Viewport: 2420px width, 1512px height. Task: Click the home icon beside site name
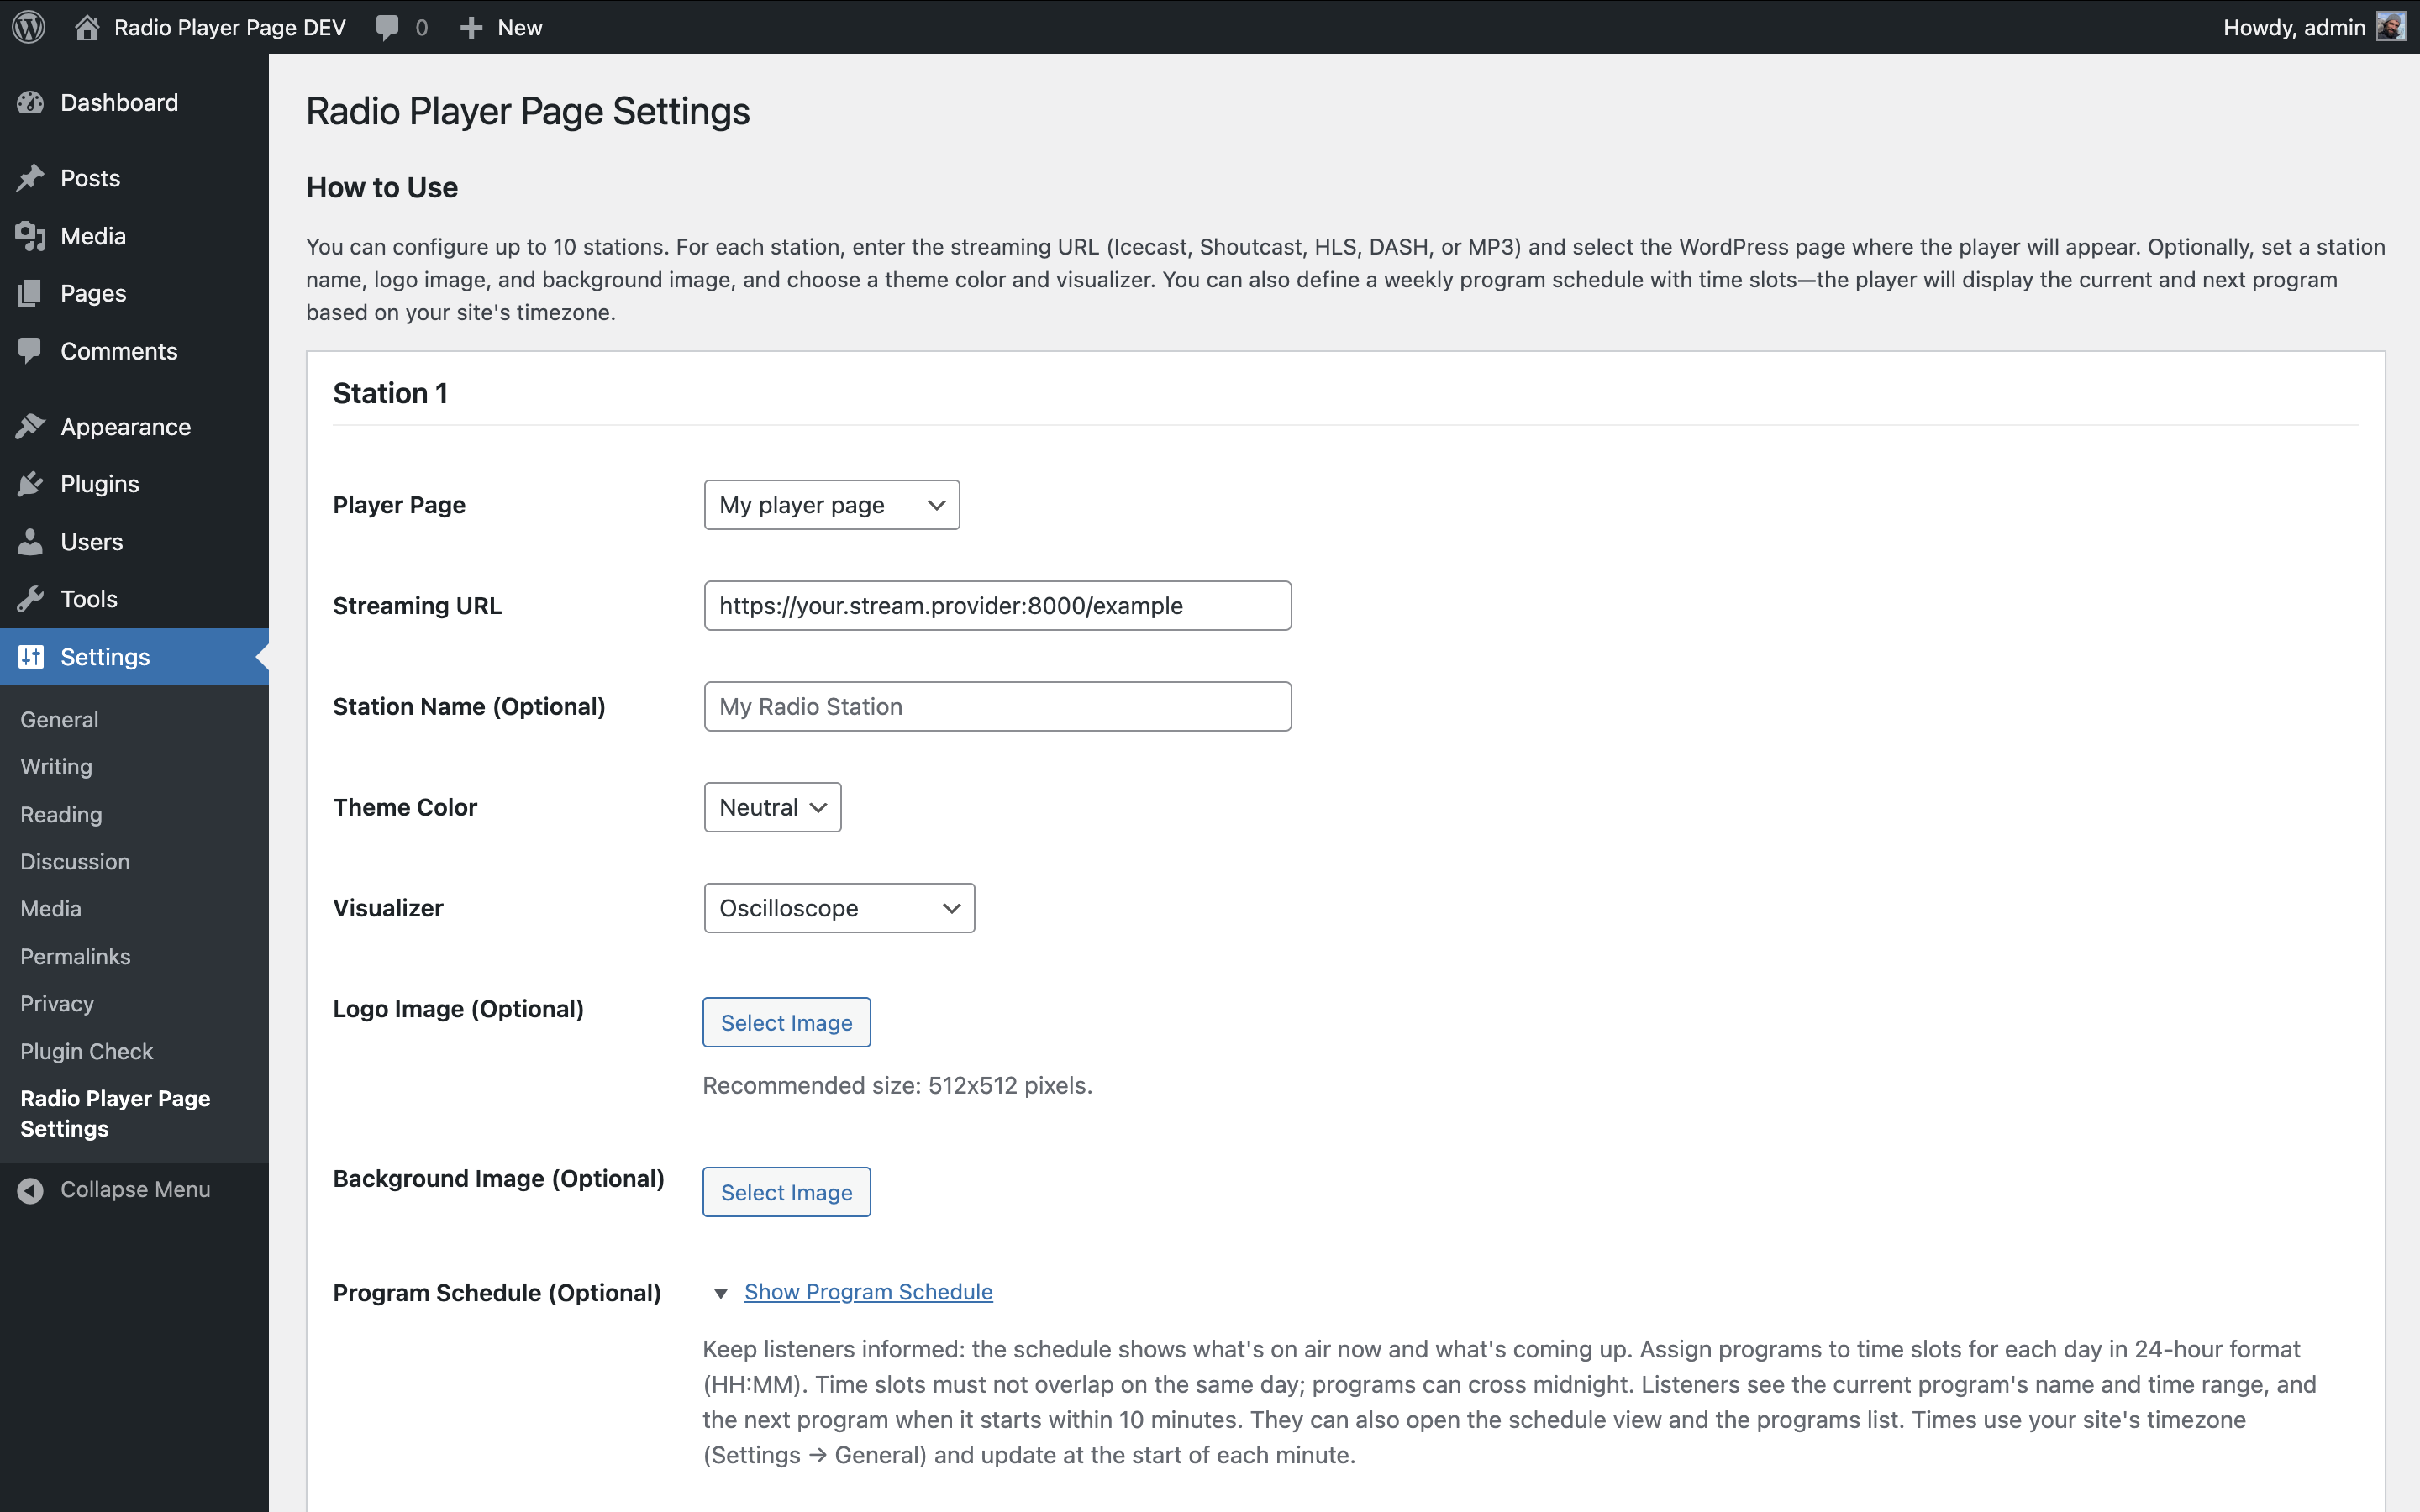click(x=87, y=27)
